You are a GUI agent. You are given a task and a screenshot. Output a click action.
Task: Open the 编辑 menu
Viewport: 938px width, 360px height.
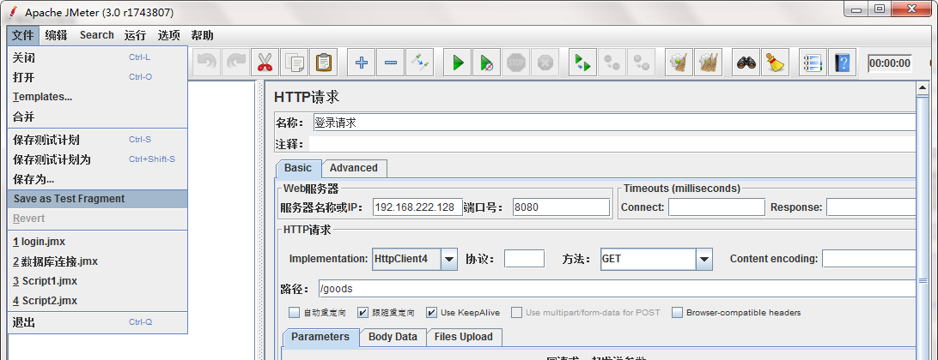[x=56, y=35]
